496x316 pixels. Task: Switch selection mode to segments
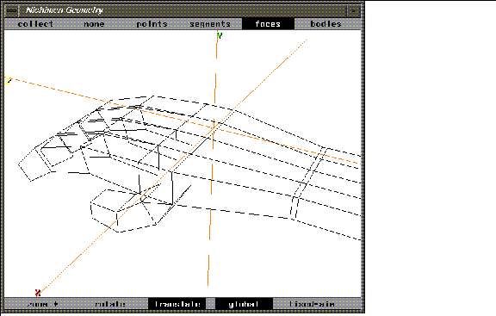[210, 24]
